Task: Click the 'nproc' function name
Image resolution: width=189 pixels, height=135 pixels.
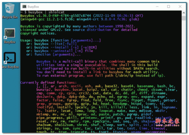Action: click(82, 114)
